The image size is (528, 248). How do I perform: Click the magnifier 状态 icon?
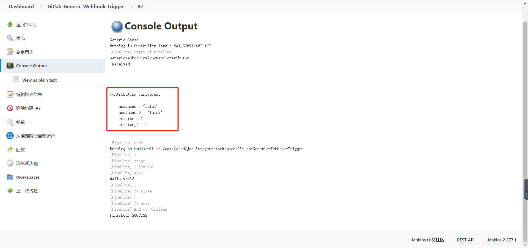point(10,38)
